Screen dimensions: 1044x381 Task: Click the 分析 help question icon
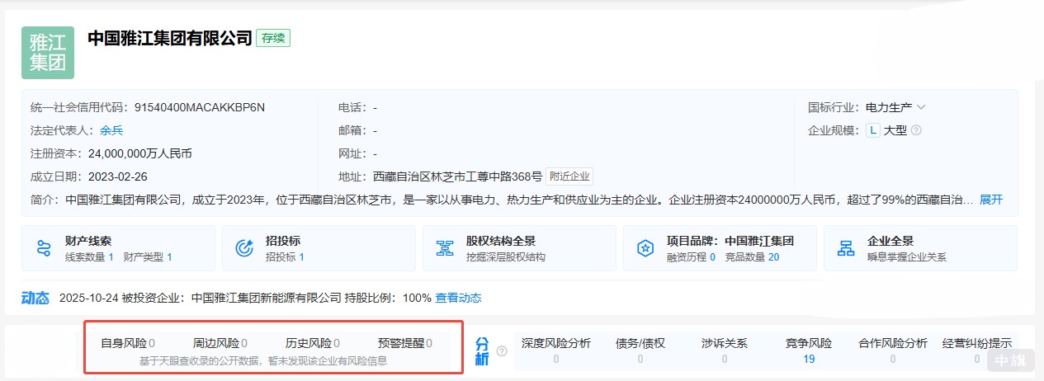click(x=502, y=351)
